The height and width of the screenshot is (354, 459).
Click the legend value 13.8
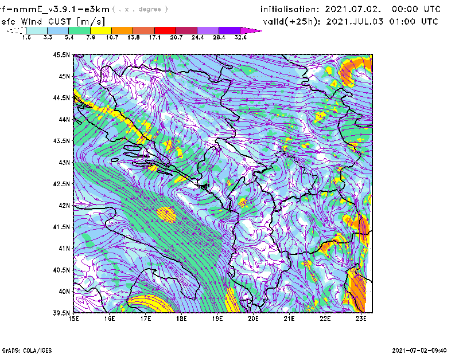click(134, 37)
